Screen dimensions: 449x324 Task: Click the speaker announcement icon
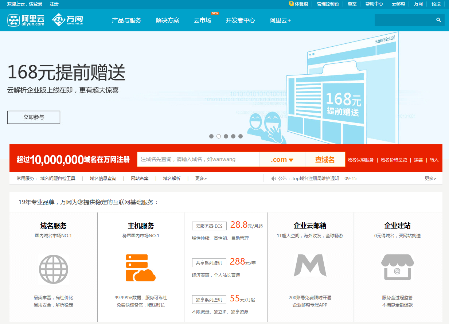coord(274,179)
